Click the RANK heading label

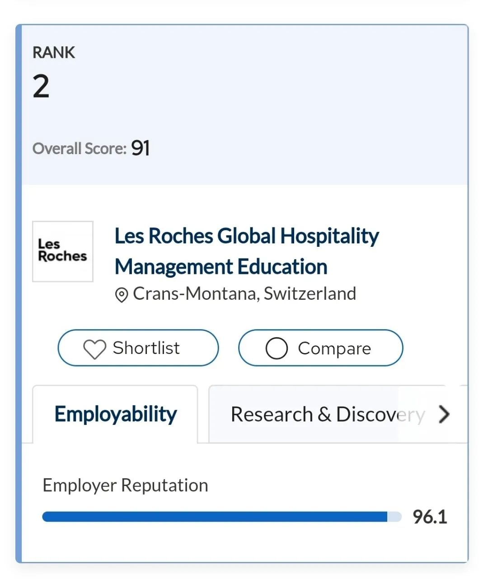pyautogui.click(x=54, y=52)
